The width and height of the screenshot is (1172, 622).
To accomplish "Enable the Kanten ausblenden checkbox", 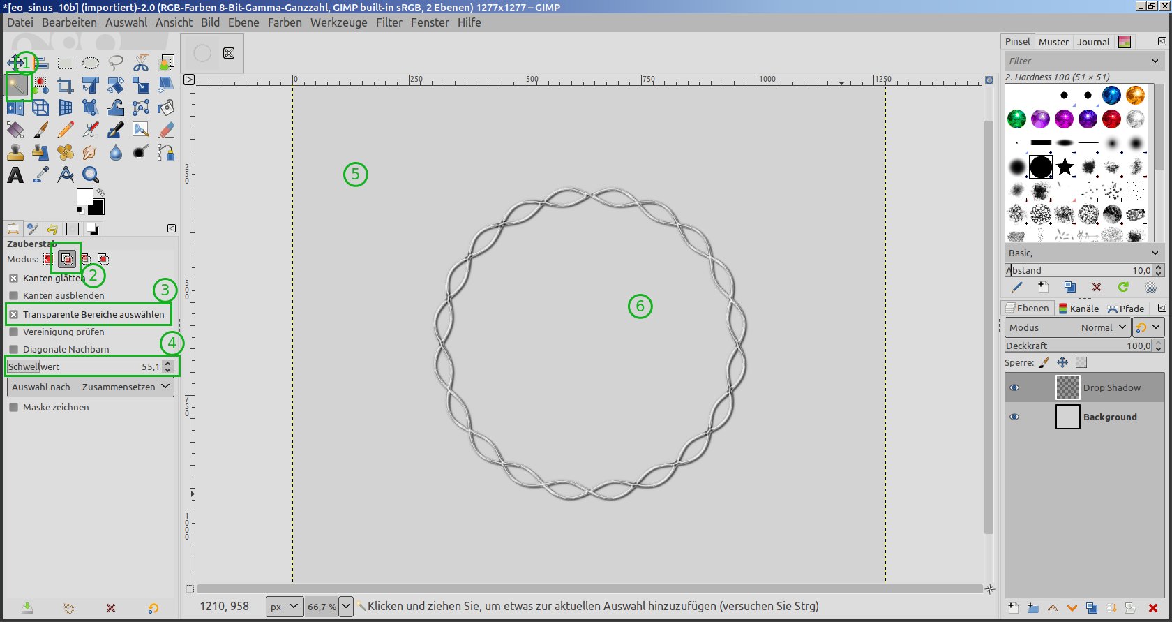I will coord(14,295).
